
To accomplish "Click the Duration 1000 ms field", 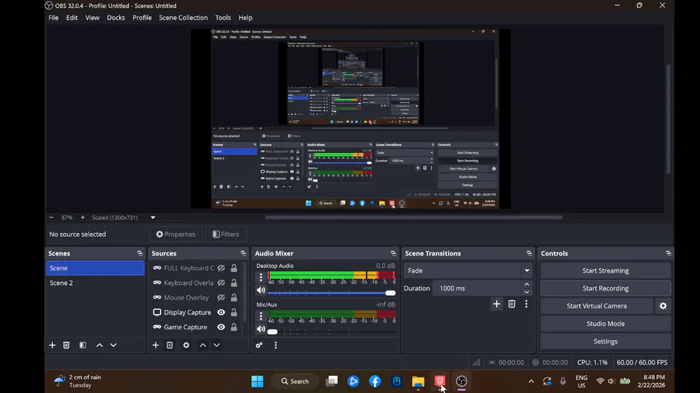I will pos(476,288).
